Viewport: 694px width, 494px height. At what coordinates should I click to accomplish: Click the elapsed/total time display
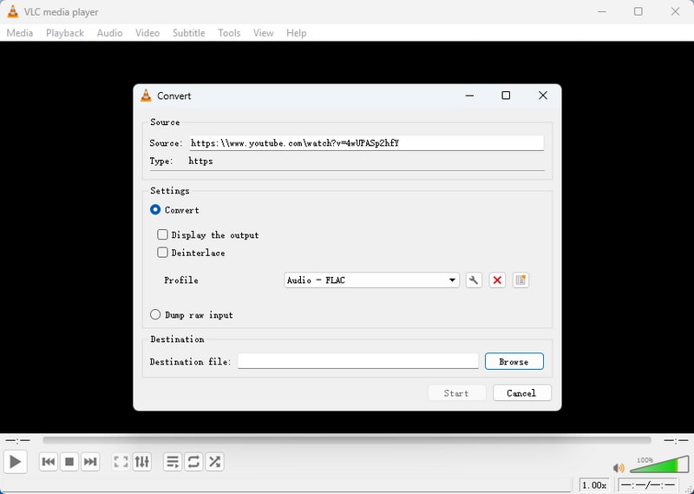(648, 485)
